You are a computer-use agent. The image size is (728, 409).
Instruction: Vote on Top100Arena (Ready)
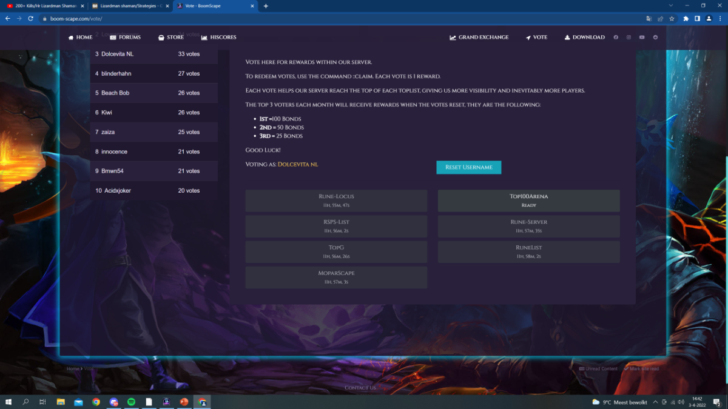pyautogui.click(x=529, y=201)
